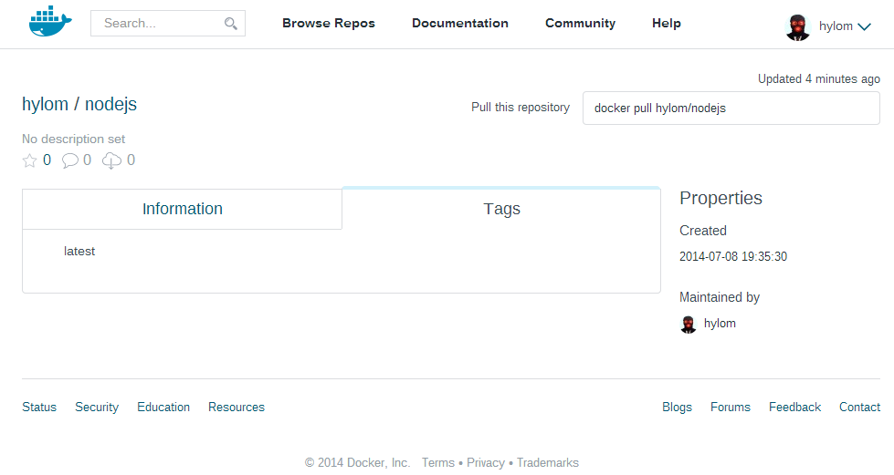Viewport: 894px width, 475px height.
Task: Expand the hylom user dropdown chevron
Action: point(865,26)
